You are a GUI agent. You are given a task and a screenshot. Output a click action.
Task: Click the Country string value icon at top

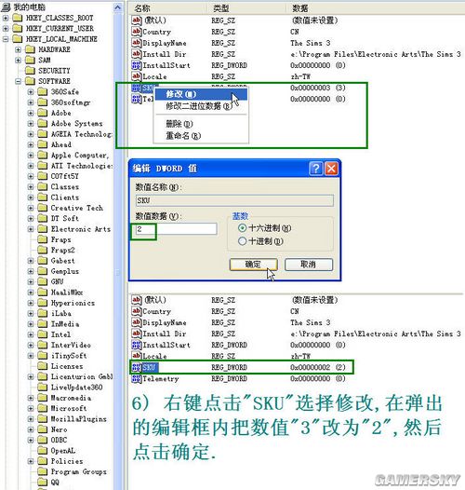[137, 32]
